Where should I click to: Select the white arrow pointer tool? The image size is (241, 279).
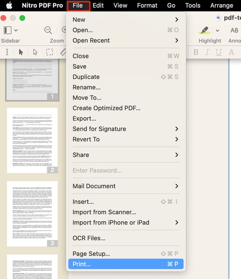pos(35,52)
